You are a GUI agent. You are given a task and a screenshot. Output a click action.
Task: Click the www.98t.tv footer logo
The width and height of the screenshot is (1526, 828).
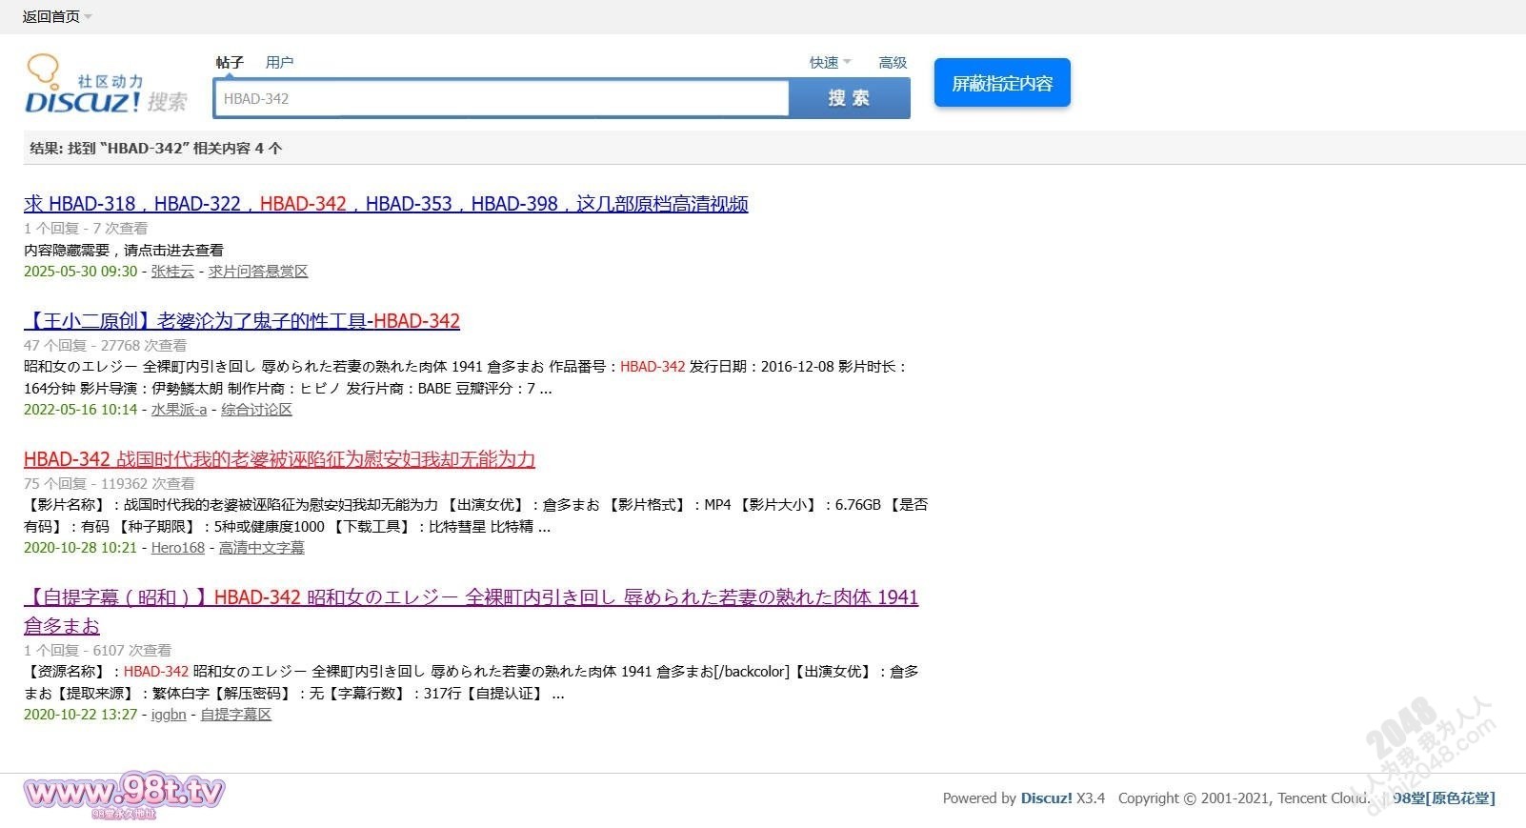(x=125, y=795)
